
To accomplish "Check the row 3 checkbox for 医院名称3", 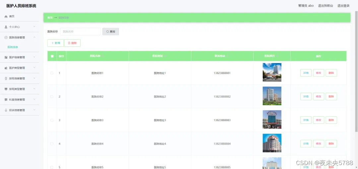I will [52, 120].
